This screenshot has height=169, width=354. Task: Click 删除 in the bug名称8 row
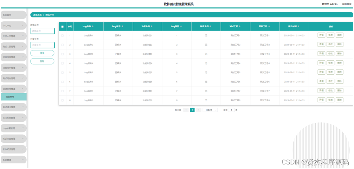click(339, 100)
